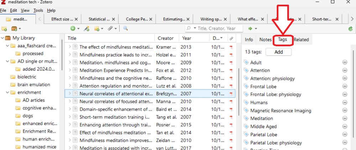Click the Sync with zotero.org icon
The width and height of the screenshot is (356, 150).
click(351, 29)
